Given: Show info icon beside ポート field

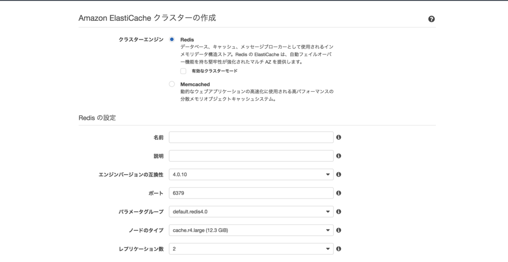Looking at the screenshot, I should point(338,193).
